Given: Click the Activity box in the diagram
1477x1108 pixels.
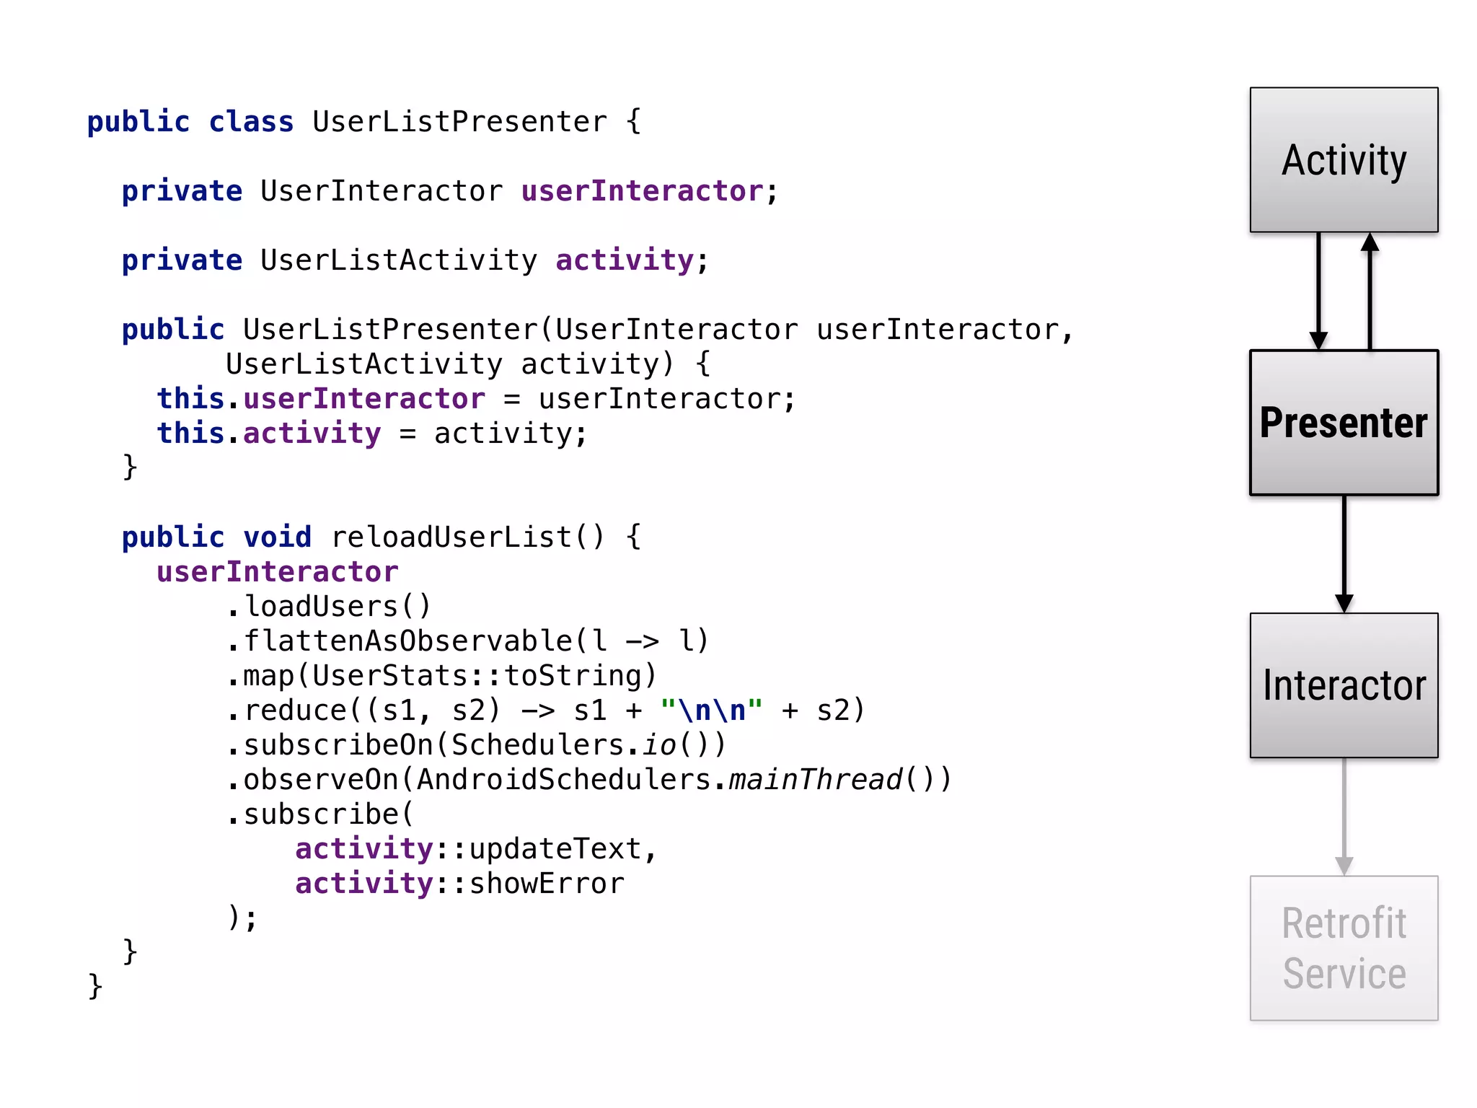Looking at the screenshot, I should [x=1343, y=160].
